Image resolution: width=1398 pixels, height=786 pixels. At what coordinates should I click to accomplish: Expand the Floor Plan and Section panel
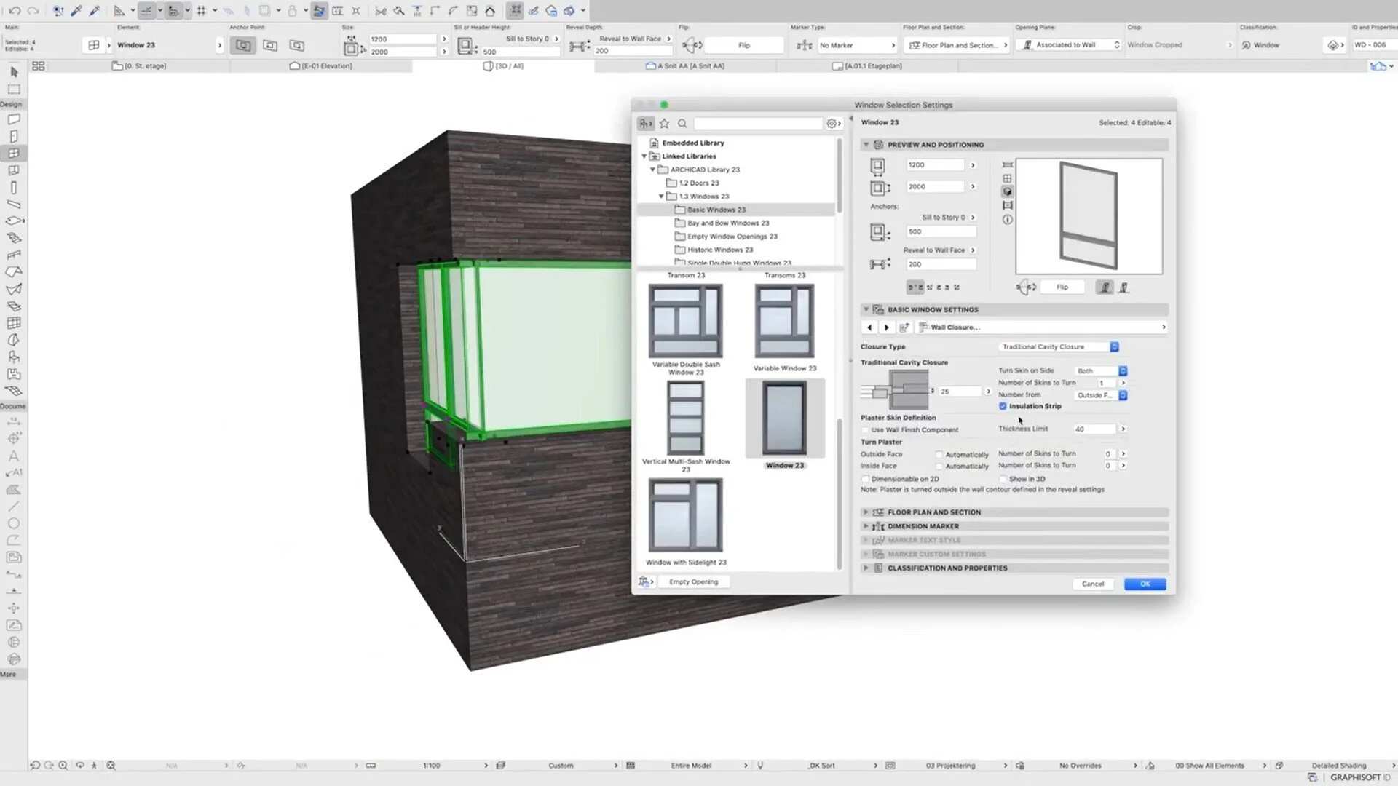[x=866, y=512]
